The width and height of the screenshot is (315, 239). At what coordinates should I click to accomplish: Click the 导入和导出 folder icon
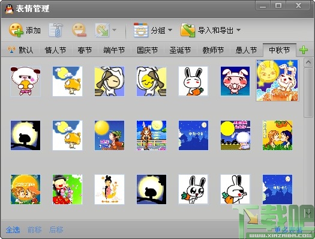tap(188, 30)
